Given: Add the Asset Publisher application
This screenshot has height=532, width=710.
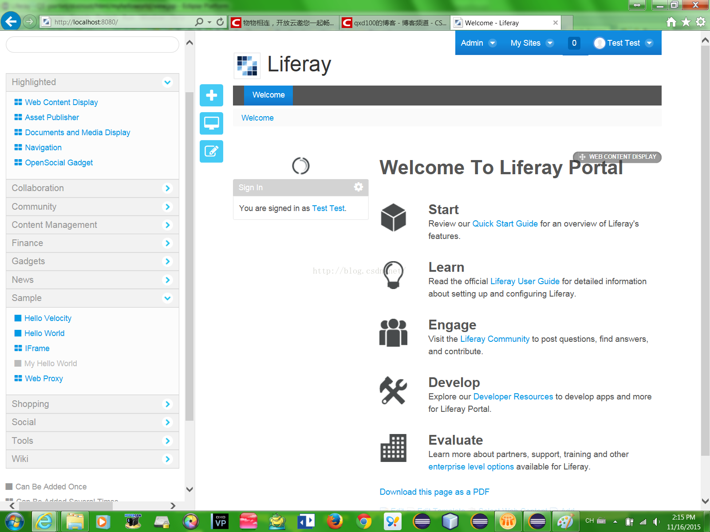Looking at the screenshot, I should tap(52, 117).
